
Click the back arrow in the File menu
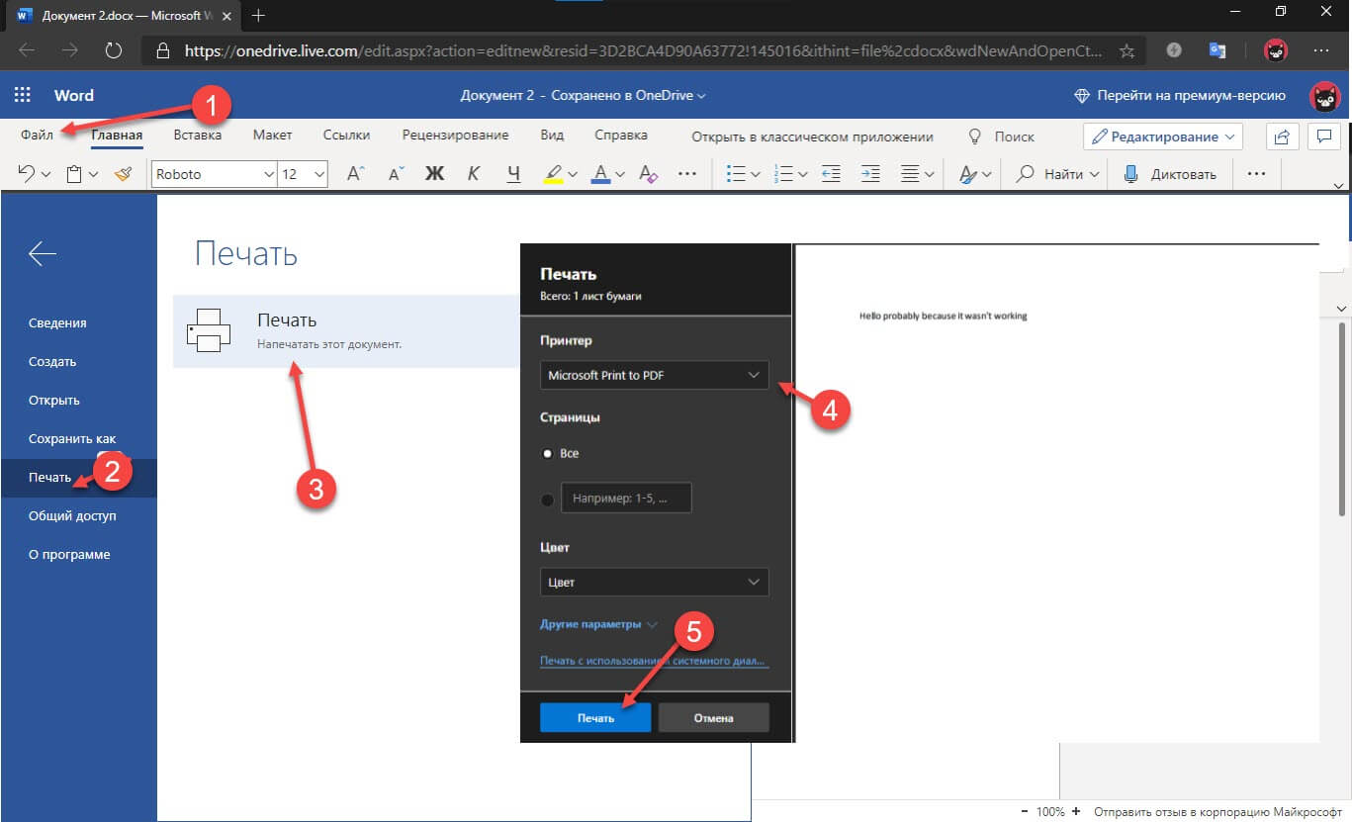click(x=43, y=254)
